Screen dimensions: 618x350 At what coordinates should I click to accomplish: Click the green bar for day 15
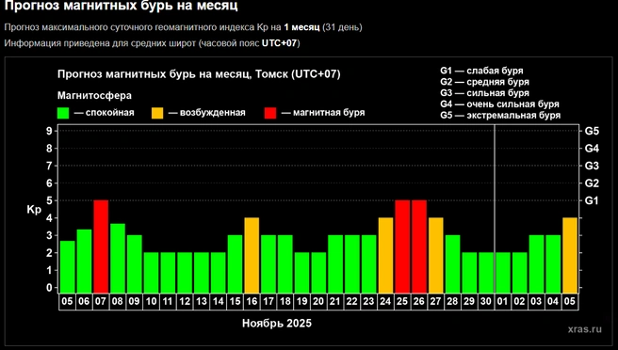click(235, 263)
